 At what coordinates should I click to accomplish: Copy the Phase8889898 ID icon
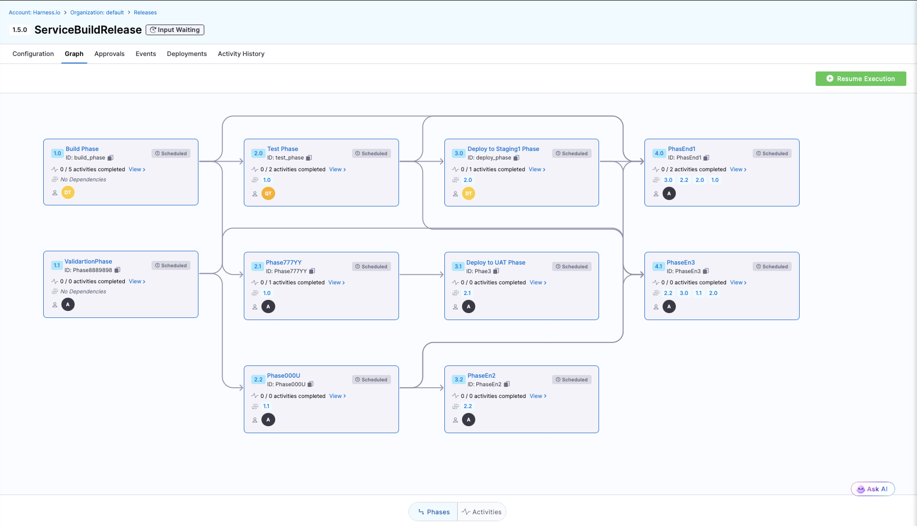coord(117,270)
